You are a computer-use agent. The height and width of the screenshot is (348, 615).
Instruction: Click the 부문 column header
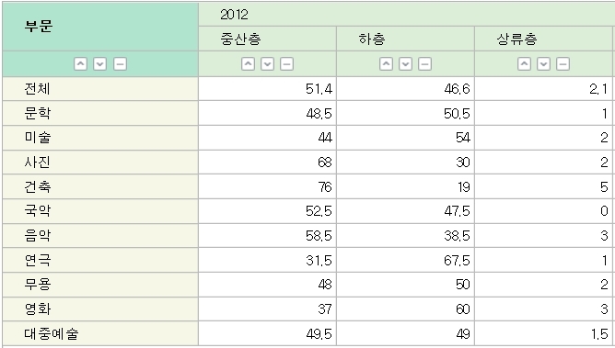click(x=100, y=27)
